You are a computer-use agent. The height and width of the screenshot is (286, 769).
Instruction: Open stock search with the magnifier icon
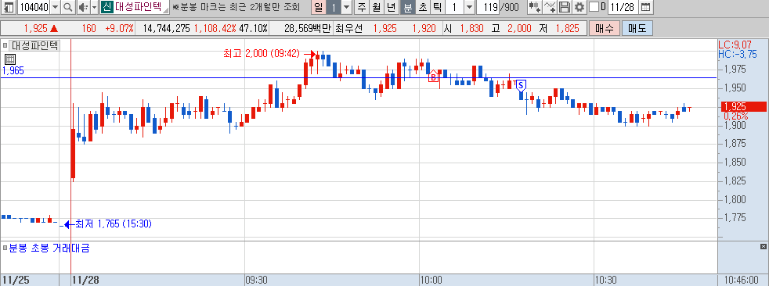tap(67, 7)
